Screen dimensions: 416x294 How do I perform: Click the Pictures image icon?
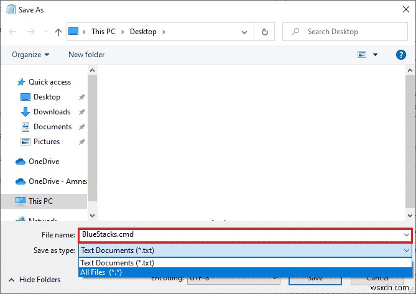(25, 142)
